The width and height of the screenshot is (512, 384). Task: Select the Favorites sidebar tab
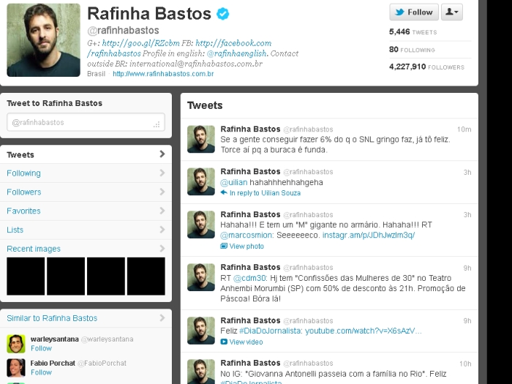pos(86,211)
